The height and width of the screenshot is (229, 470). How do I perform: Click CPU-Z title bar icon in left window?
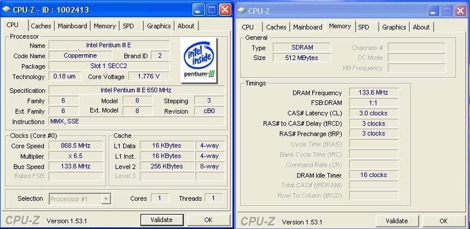(x=6, y=9)
